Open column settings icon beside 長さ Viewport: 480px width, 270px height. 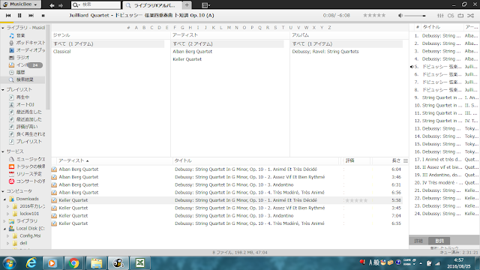click(406, 160)
